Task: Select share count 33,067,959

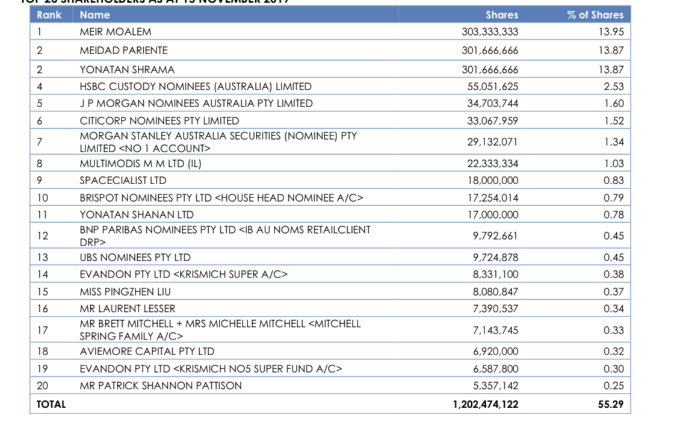Action: [x=493, y=120]
